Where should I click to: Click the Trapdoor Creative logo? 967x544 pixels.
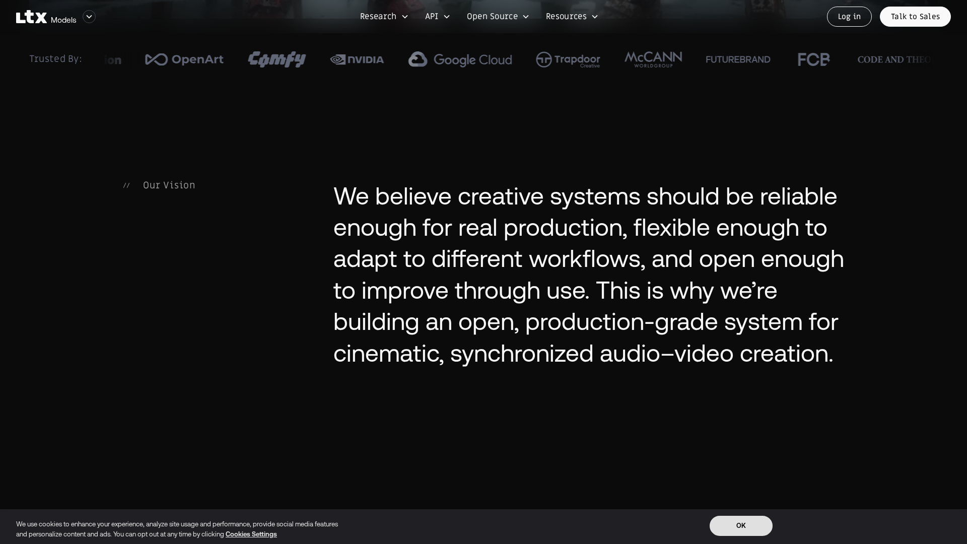point(568,59)
